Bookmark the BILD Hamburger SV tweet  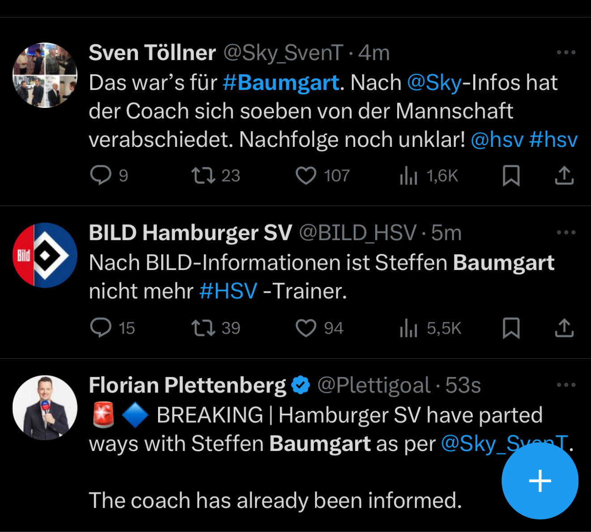[x=511, y=328]
